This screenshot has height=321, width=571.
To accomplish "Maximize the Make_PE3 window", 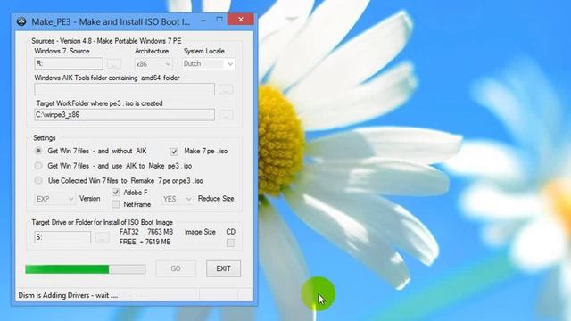I will click(x=219, y=20).
